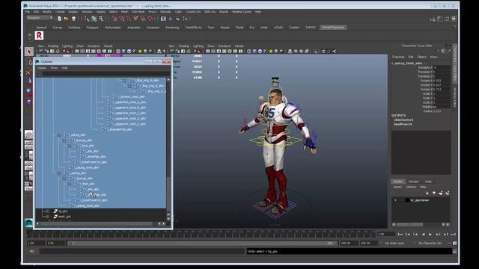Toggle Use All Lights bulb in right viewport toolbar
The image size is (479, 269).
[x=271, y=52]
